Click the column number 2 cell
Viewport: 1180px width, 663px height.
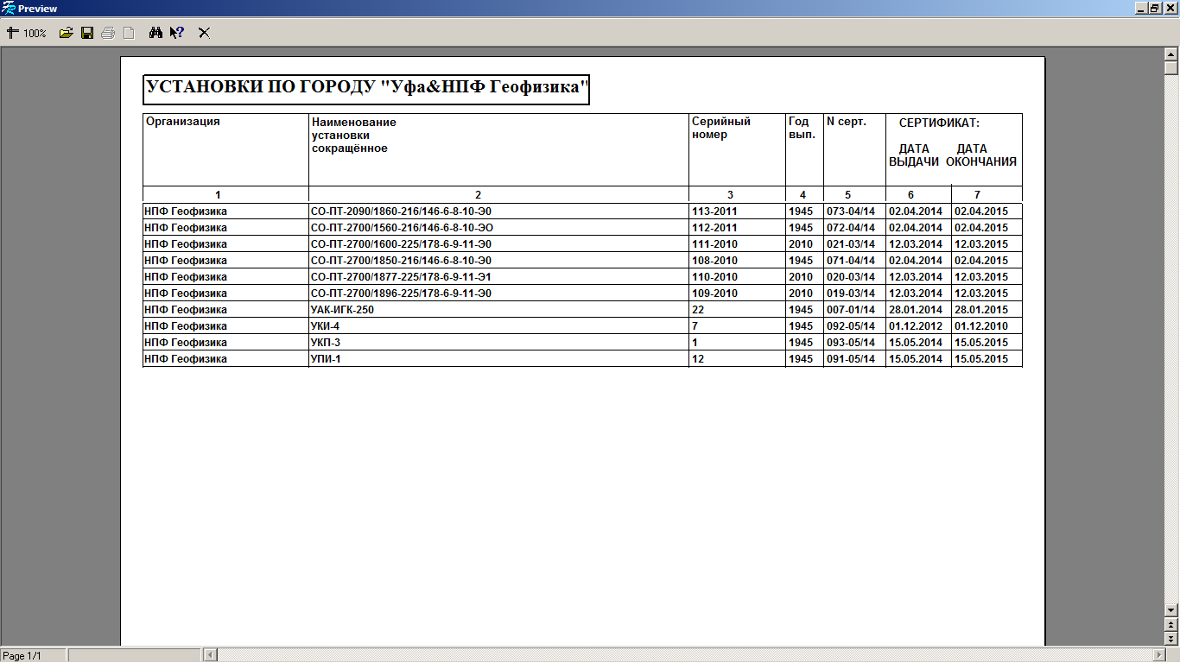[498, 195]
